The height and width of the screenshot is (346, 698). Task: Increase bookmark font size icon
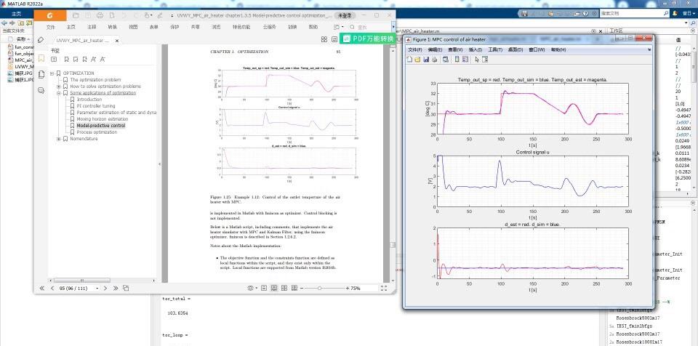(93, 59)
